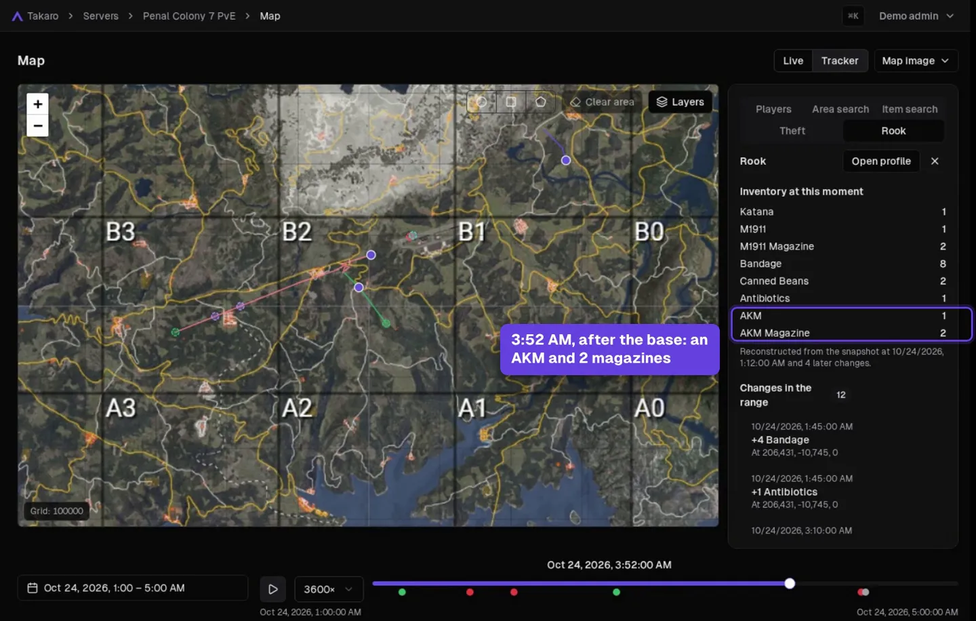The height and width of the screenshot is (621, 976).
Task: Click the second red timeline event marker
Action: coord(514,593)
